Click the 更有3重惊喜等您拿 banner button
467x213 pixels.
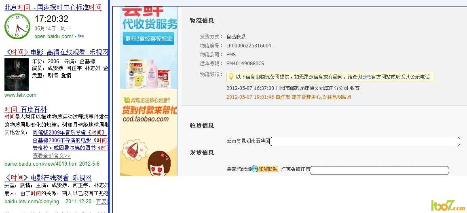click(x=149, y=39)
